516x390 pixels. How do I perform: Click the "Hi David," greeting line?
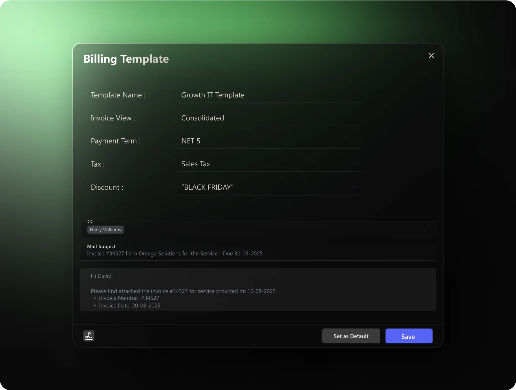point(102,276)
